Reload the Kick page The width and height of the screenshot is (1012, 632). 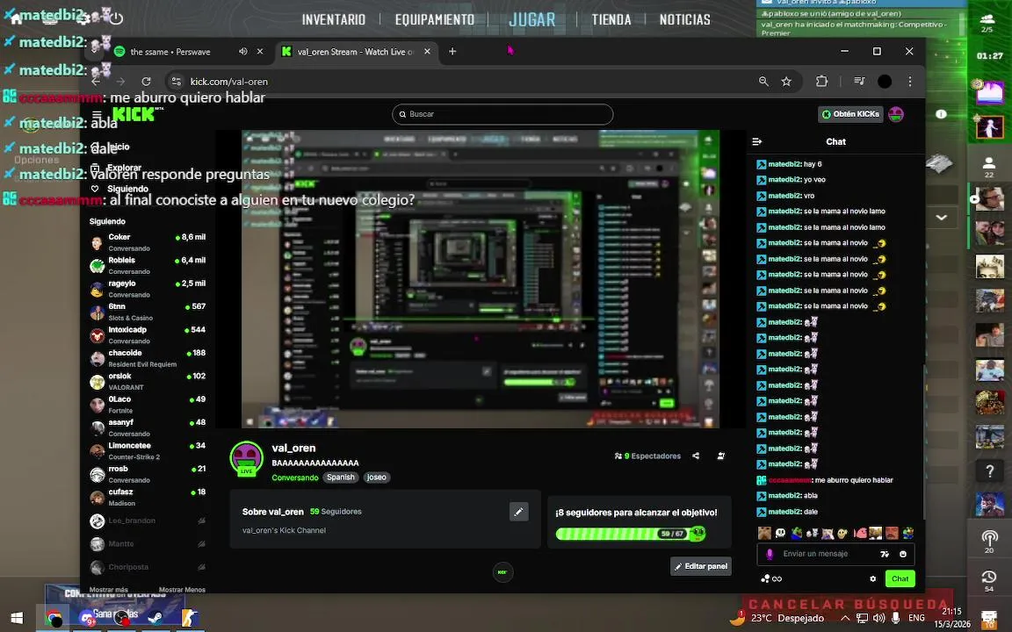click(x=147, y=82)
